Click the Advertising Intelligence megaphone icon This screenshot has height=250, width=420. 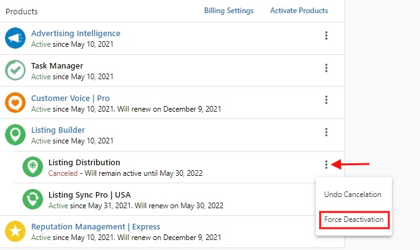(15, 38)
